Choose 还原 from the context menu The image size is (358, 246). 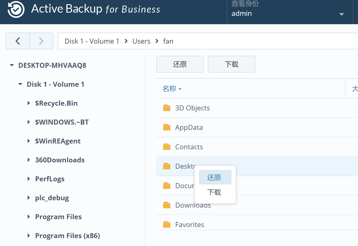[215, 177]
